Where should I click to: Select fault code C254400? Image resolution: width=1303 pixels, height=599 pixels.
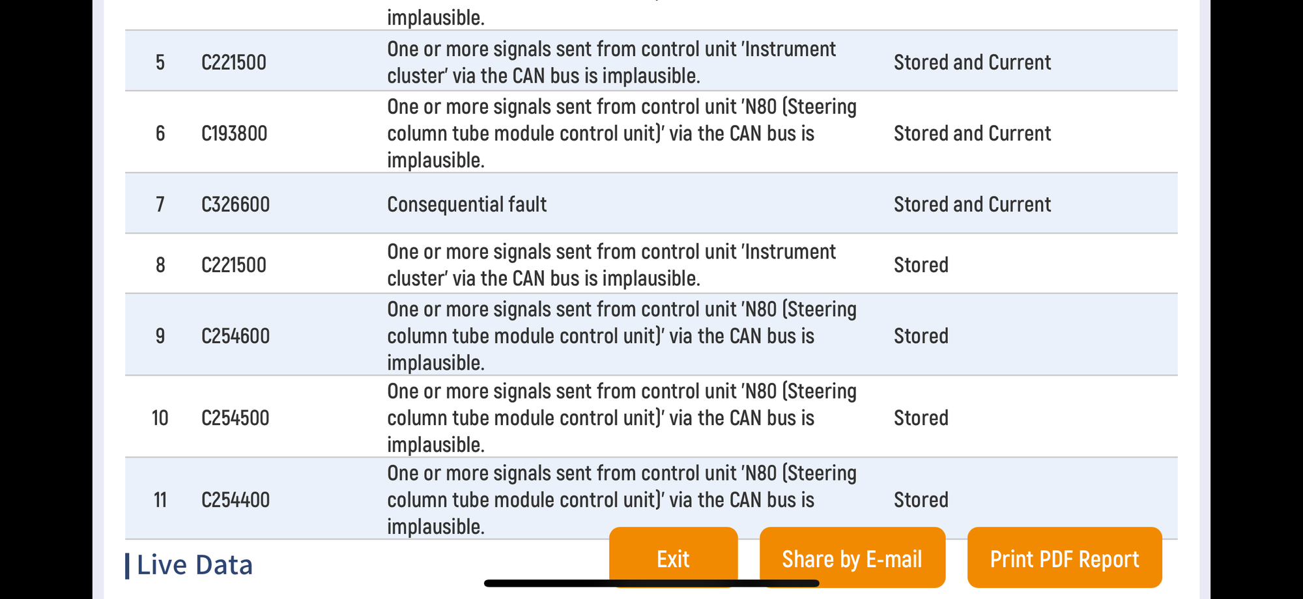pos(235,500)
